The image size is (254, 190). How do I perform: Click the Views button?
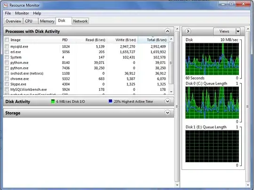click(224, 31)
